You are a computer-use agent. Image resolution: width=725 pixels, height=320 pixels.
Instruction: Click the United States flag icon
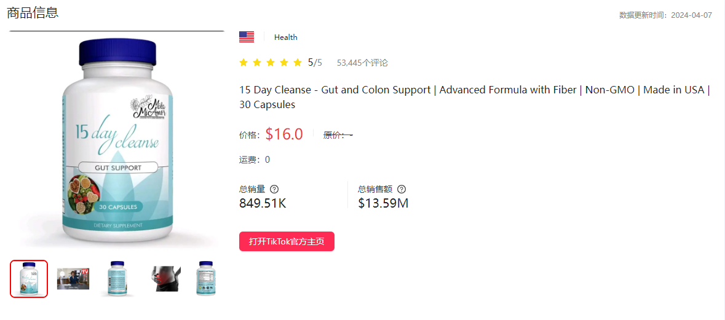coord(247,37)
